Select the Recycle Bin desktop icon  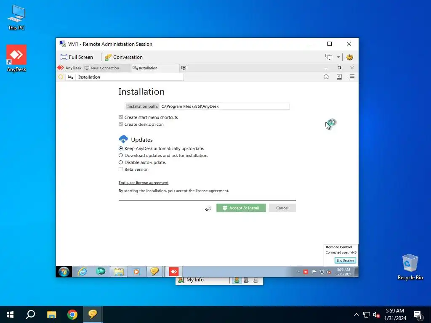tap(410, 267)
